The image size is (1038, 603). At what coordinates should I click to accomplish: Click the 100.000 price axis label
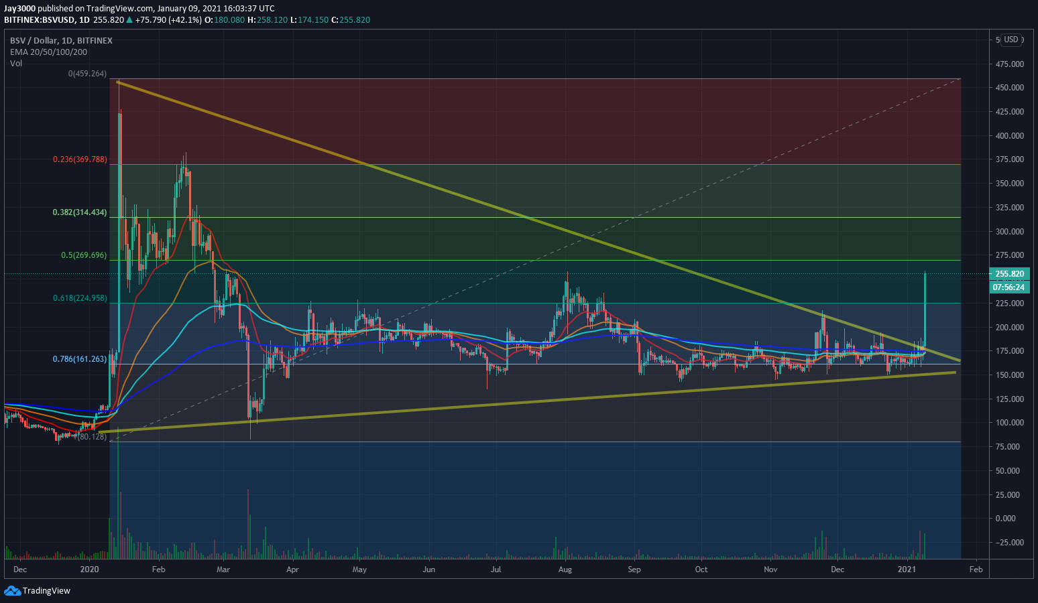click(1010, 423)
